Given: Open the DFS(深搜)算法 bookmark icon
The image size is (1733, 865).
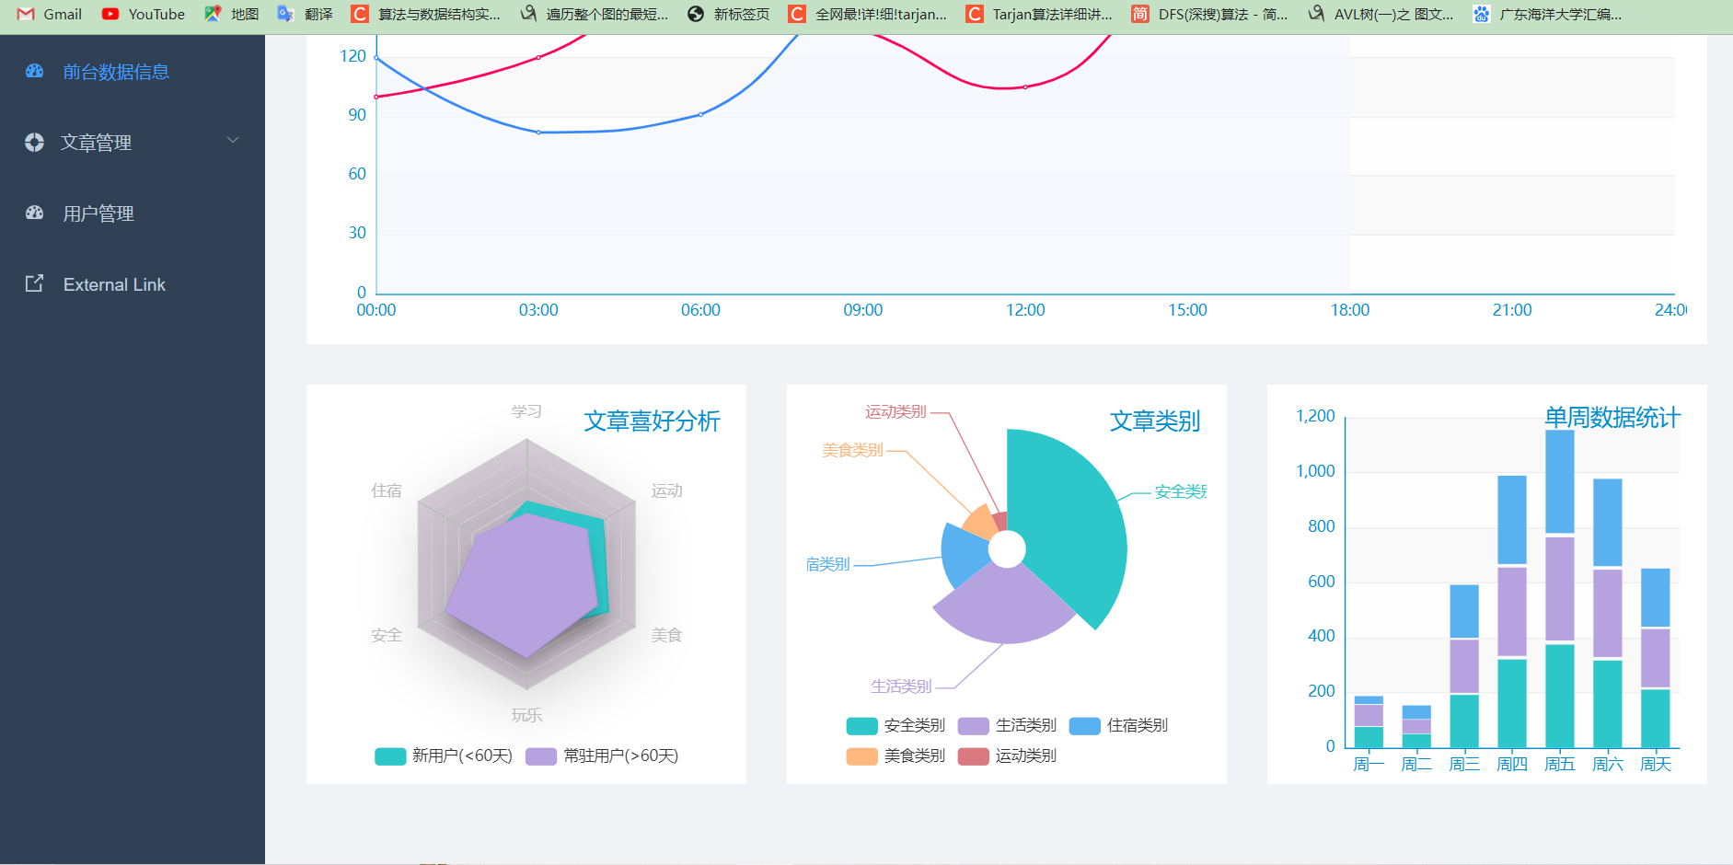Looking at the screenshot, I should coord(1140,14).
